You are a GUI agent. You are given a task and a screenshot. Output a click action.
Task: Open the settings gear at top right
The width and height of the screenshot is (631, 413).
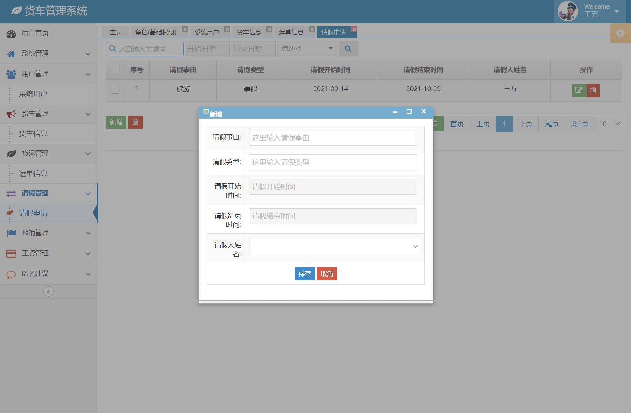(620, 33)
